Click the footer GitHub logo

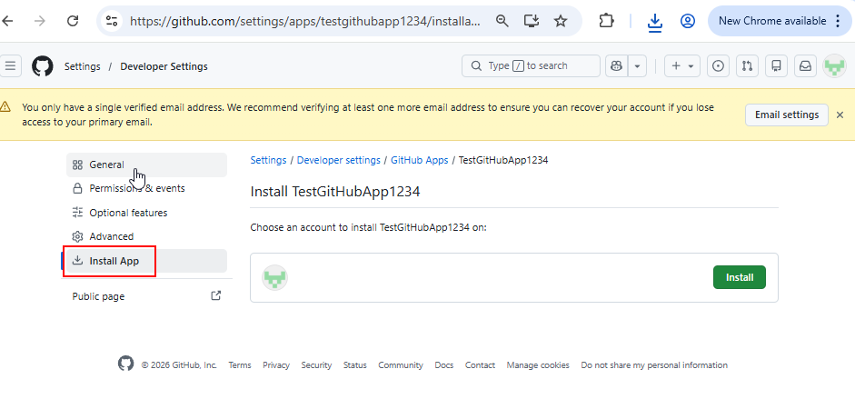125,364
